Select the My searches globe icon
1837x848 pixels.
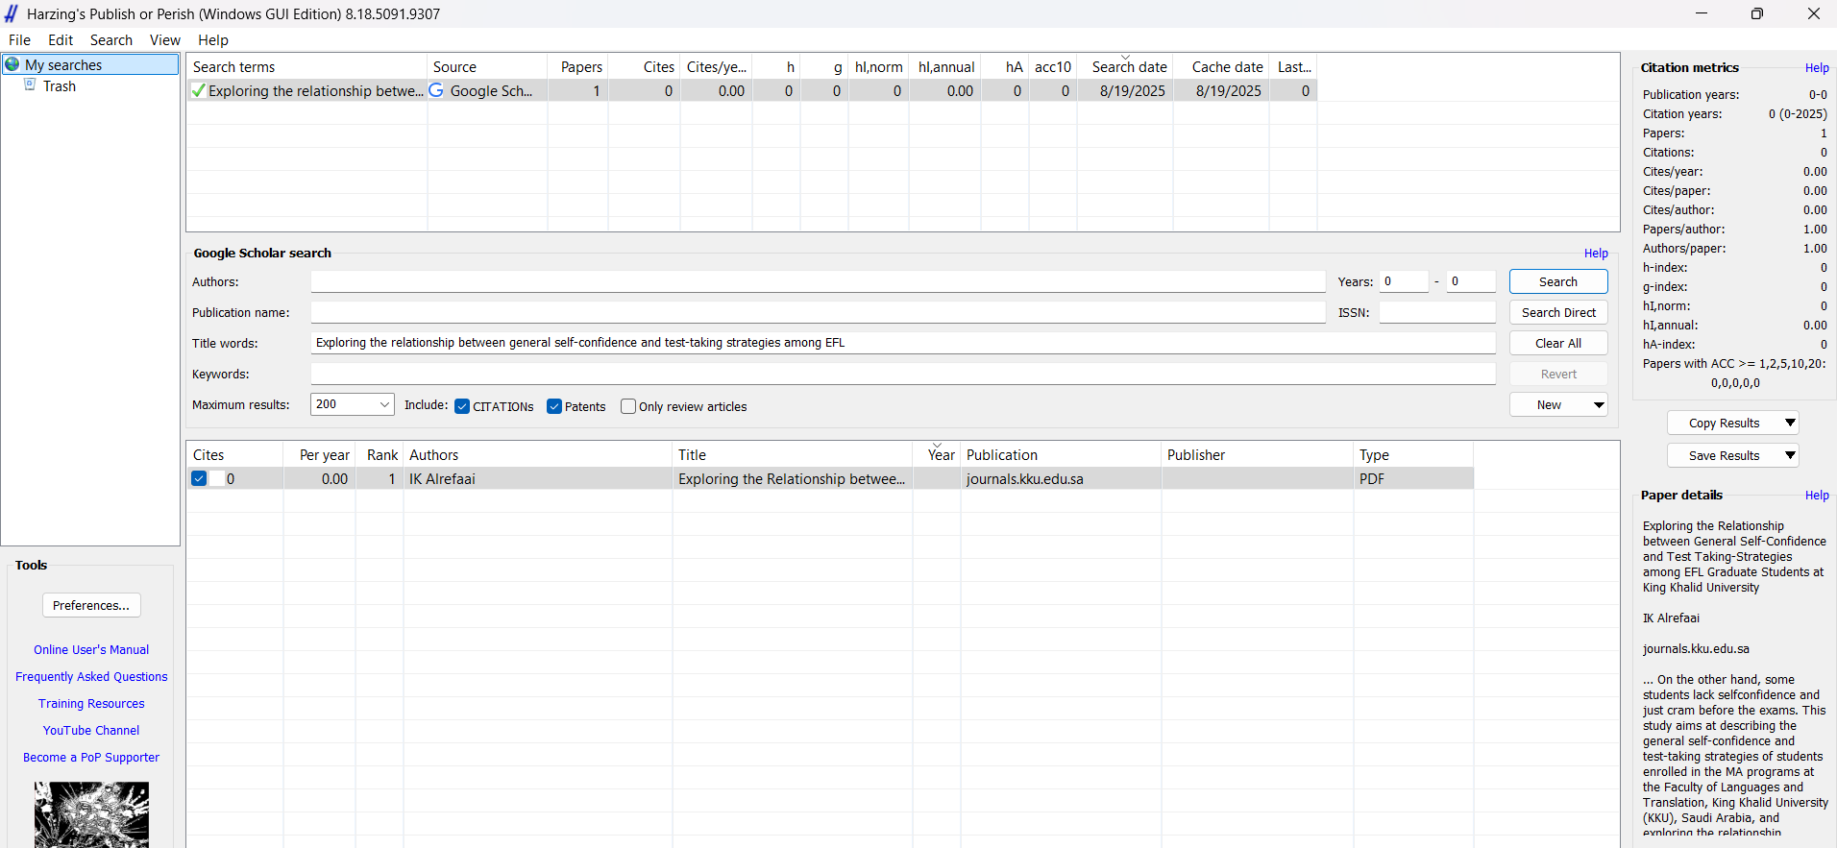click(x=12, y=64)
